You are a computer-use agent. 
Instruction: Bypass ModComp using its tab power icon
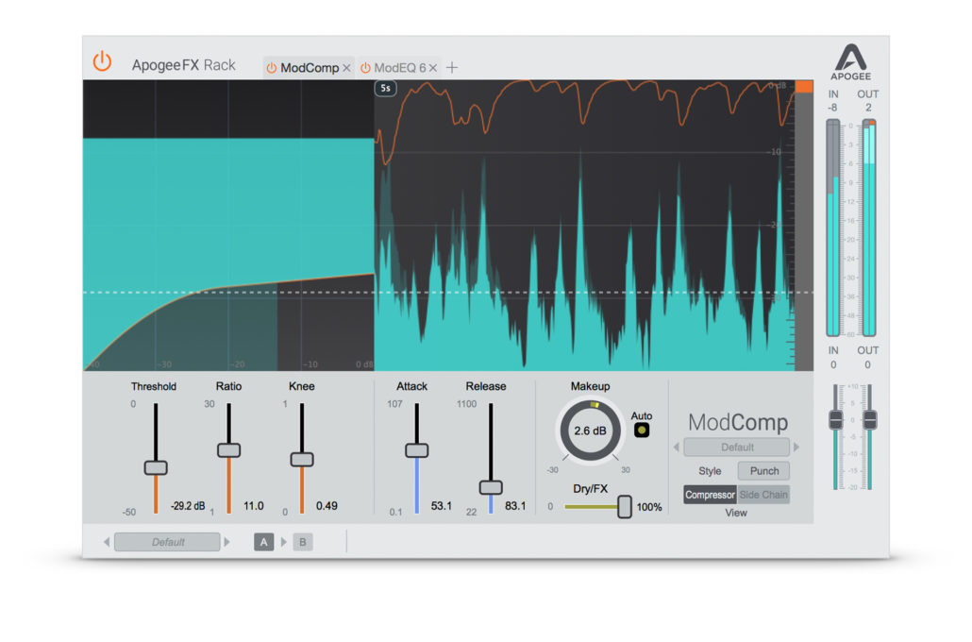pyautogui.click(x=271, y=68)
